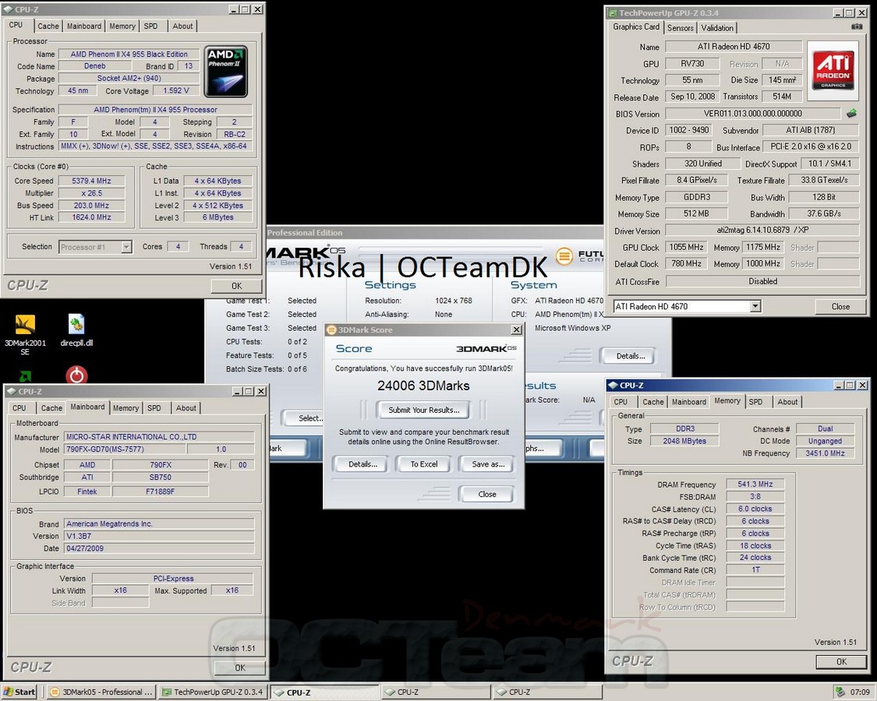The image size is (877, 701).
Task: Click the 24006 3DMarks score text
Action: click(x=423, y=386)
